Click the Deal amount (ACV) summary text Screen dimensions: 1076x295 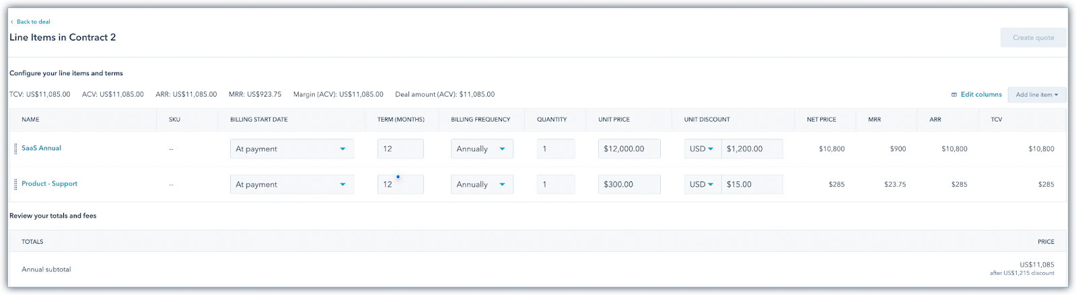(x=445, y=95)
